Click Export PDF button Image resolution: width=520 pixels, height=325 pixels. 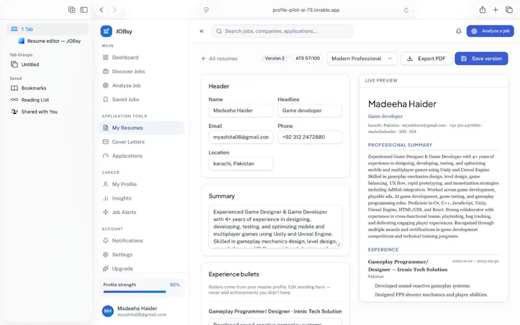click(x=426, y=58)
